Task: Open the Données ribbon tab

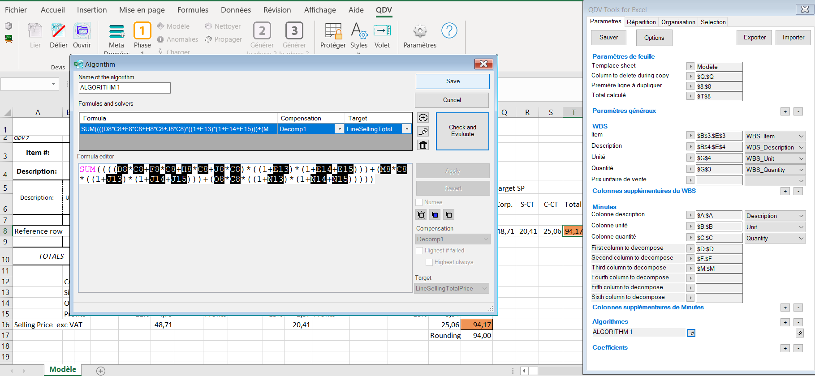Action: pyautogui.click(x=236, y=10)
